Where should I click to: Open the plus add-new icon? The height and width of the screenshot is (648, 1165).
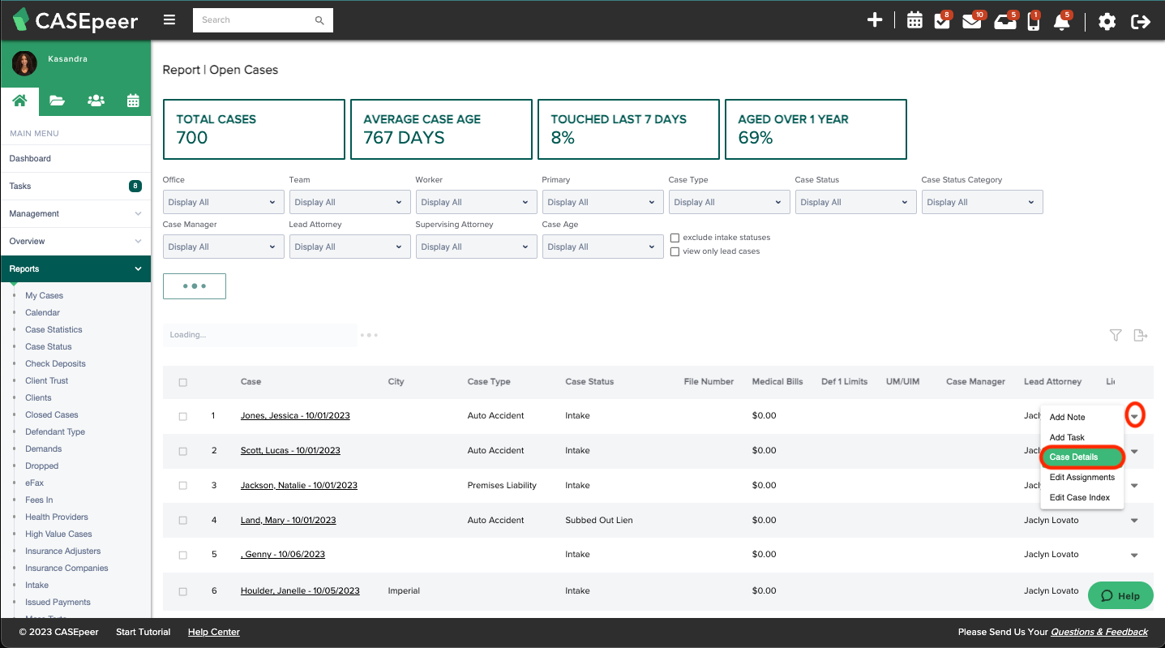(x=875, y=20)
